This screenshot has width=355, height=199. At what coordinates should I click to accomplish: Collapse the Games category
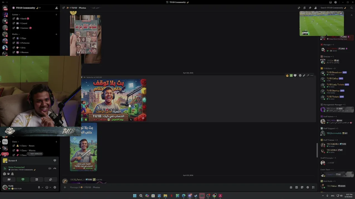tap(16, 15)
